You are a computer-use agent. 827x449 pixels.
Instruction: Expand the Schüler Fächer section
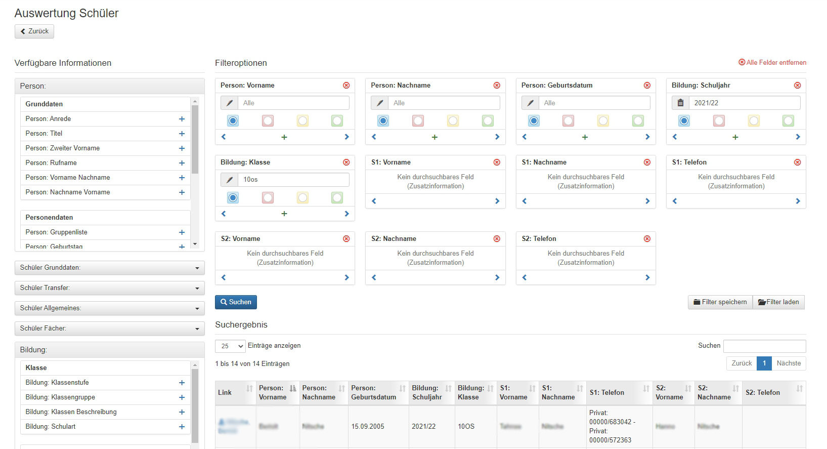pos(110,329)
